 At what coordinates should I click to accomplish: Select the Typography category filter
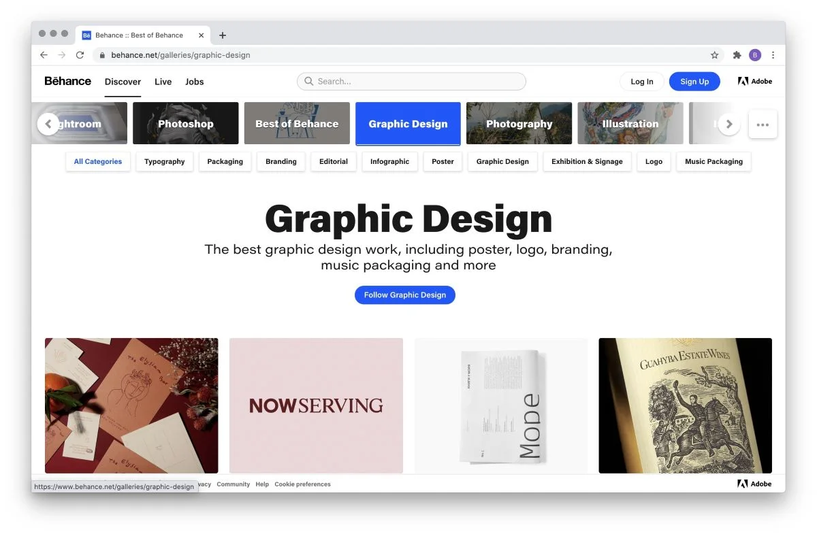point(165,162)
